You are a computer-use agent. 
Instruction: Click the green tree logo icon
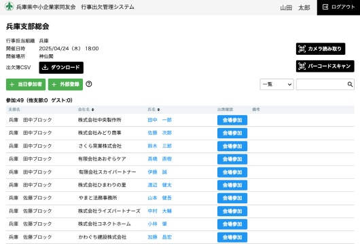coord(10,6)
